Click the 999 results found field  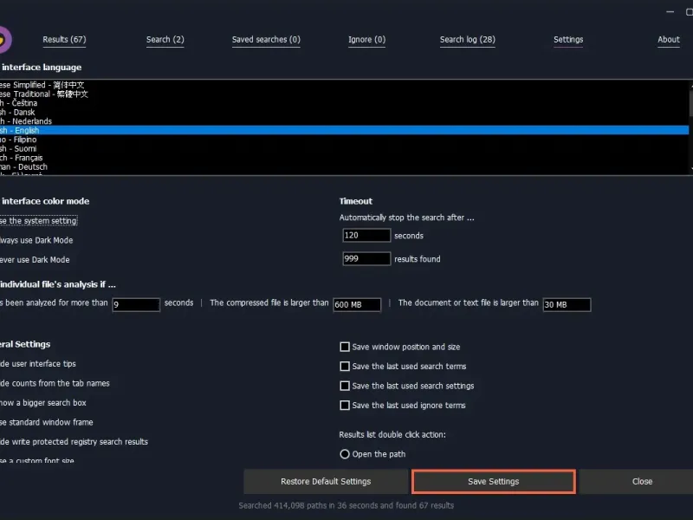click(366, 258)
